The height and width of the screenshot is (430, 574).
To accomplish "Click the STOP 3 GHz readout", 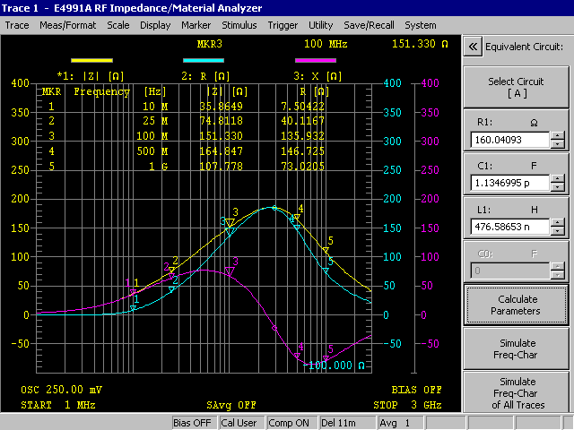I will (x=407, y=405).
